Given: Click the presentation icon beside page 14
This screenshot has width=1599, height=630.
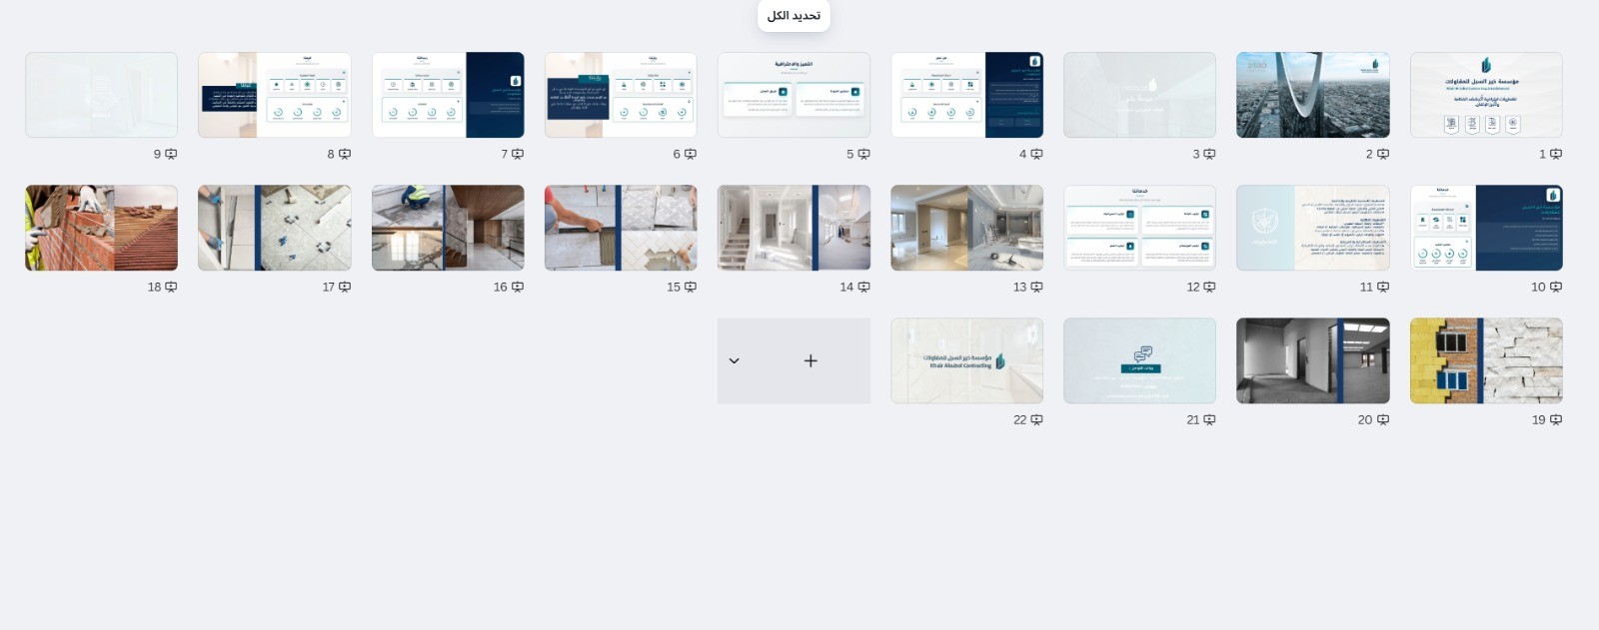Looking at the screenshot, I should click(x=864, y=287).
